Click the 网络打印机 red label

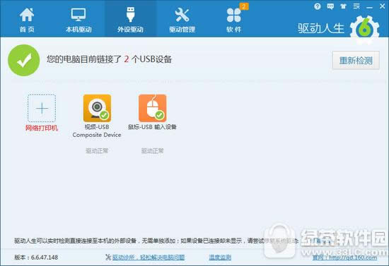pyautogui.click(x=42, y=128)
